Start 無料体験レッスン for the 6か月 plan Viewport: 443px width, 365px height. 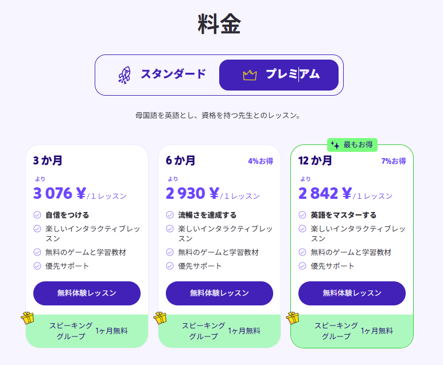(x=219, y=293)
